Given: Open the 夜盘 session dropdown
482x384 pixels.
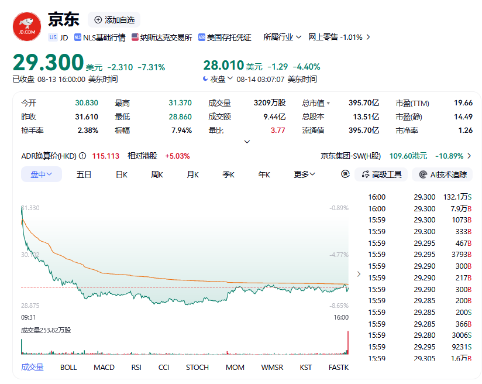Looking at the screenshot, I should [x=221, y=79].
